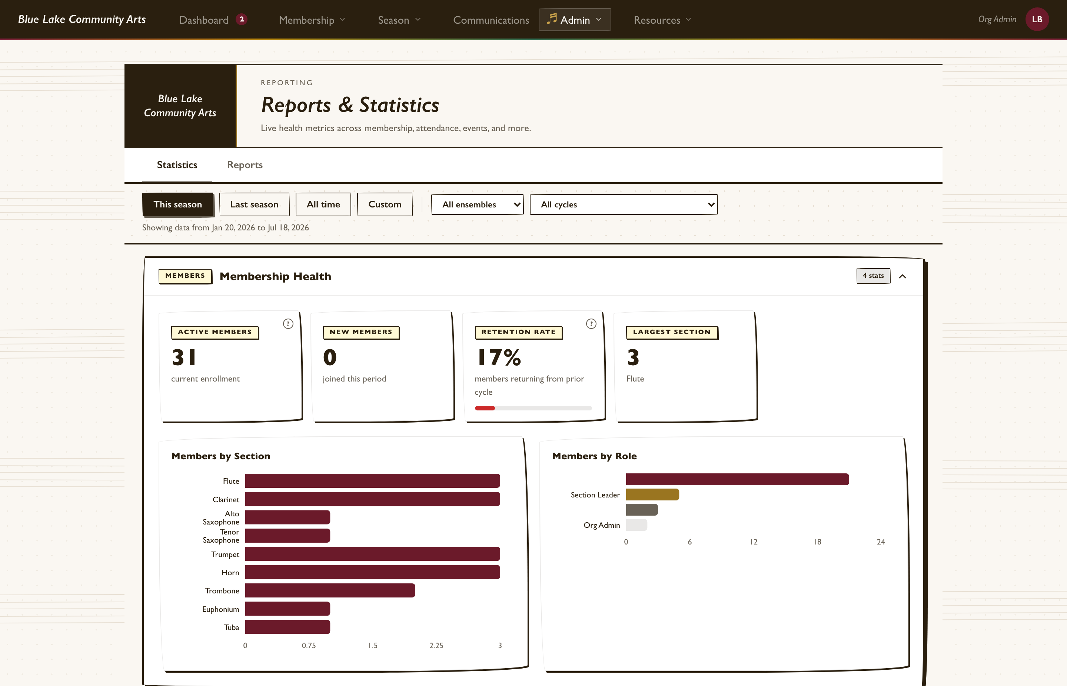
Task: Click the Active Members stat card
Action: tap(231, 366)
